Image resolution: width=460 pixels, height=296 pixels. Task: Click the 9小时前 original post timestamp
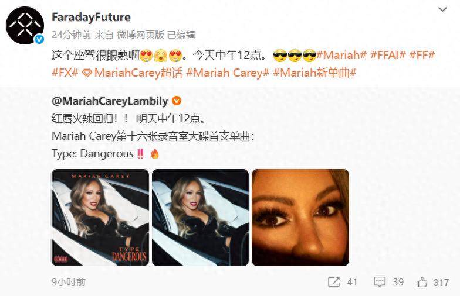[69, 282]
